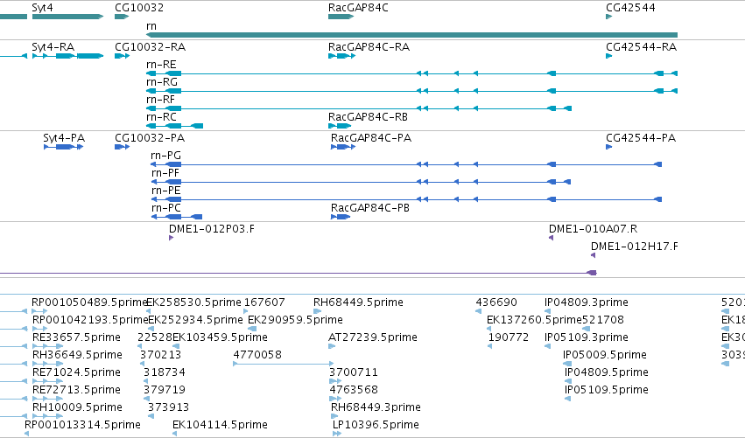Select the rn-PE protein label
Screen dimensions: 745x438
tap(165, 191)
